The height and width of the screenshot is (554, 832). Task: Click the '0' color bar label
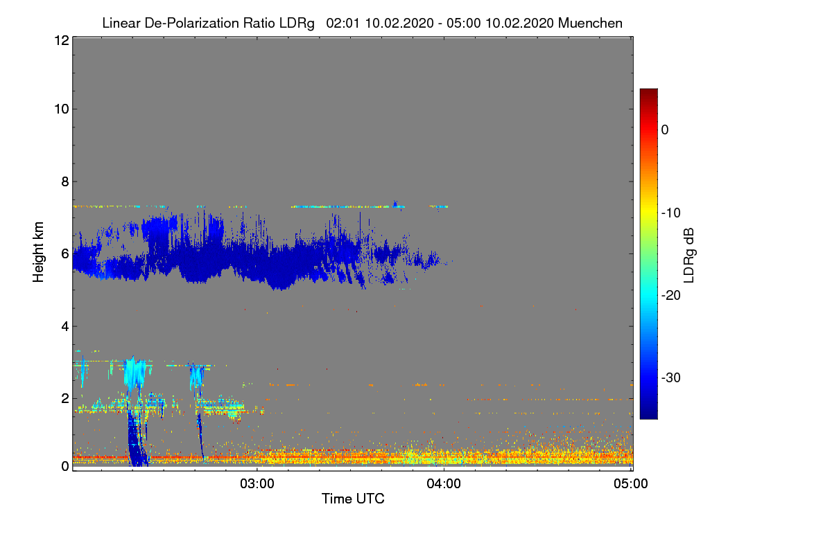[665, 129]
